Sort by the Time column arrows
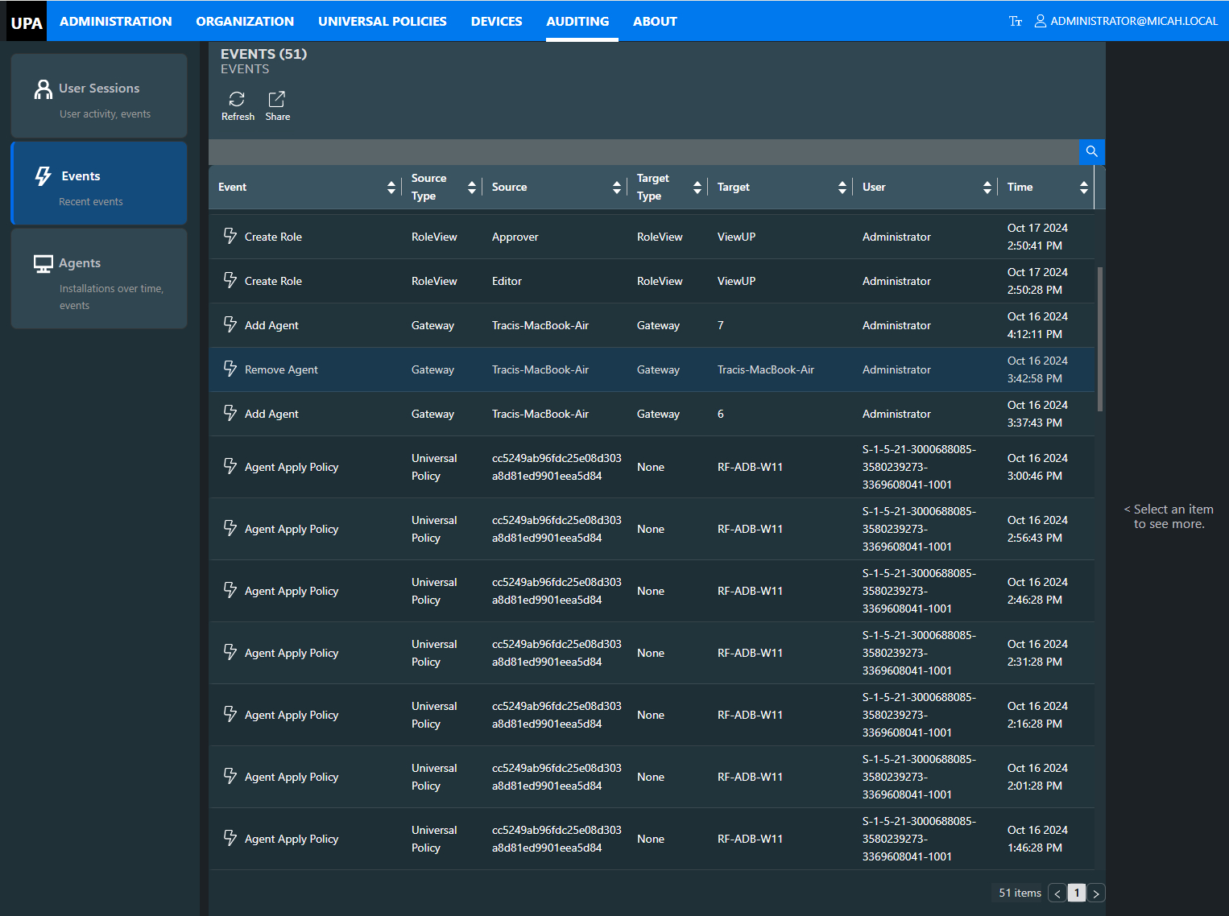Image resolution: width=1229 pixels, height=916 pixels. [1084, 188]
